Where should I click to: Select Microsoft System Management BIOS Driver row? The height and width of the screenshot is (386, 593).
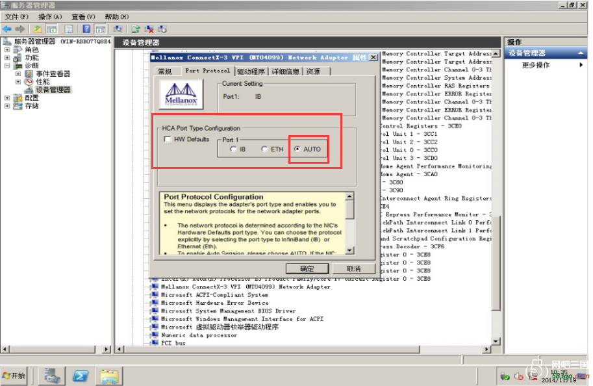[x=229, y=311]
